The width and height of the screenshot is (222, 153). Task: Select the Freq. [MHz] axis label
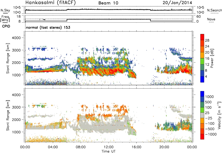coord(5,19)
